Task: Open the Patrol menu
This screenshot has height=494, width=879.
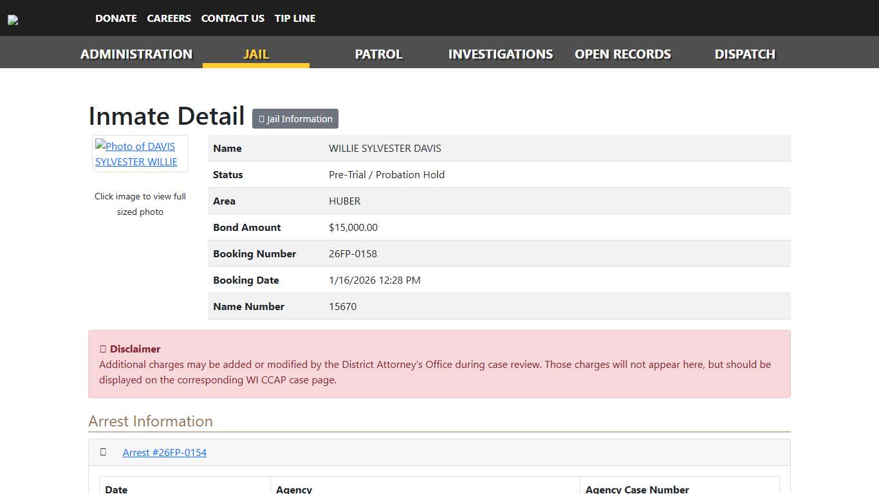Action: [x=378, y=54]
